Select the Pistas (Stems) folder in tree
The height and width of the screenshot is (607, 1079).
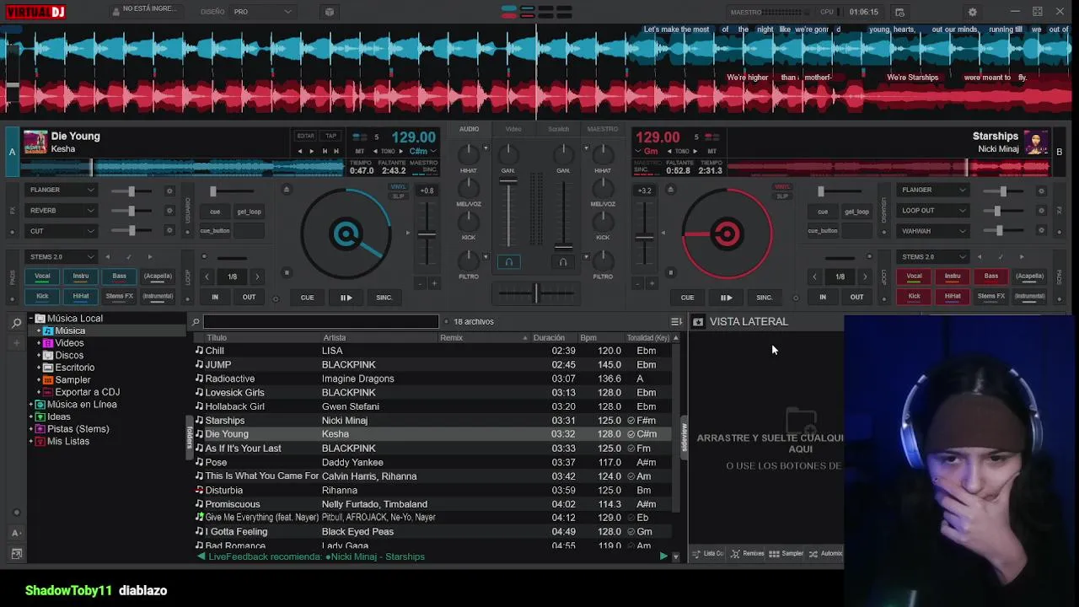(78, 429)
